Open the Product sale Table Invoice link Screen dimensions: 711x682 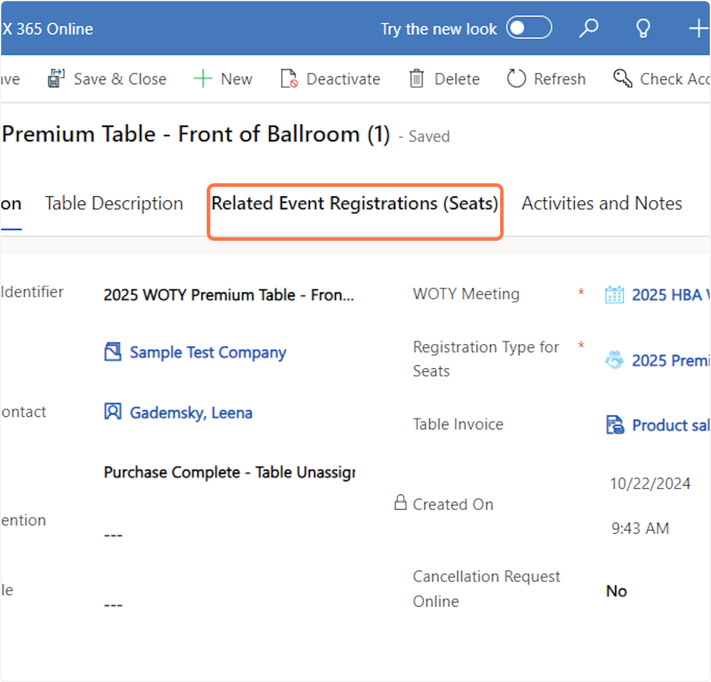[670, 425]
